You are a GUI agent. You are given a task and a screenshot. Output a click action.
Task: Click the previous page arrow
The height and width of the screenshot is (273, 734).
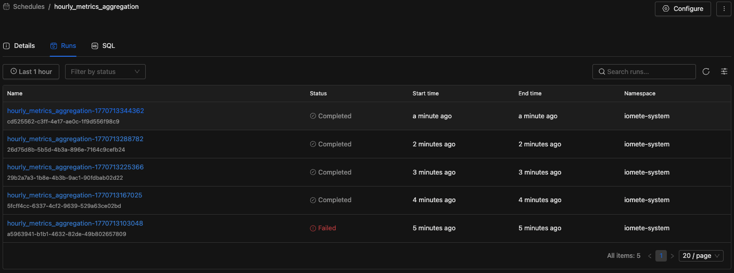pos(650,256)
